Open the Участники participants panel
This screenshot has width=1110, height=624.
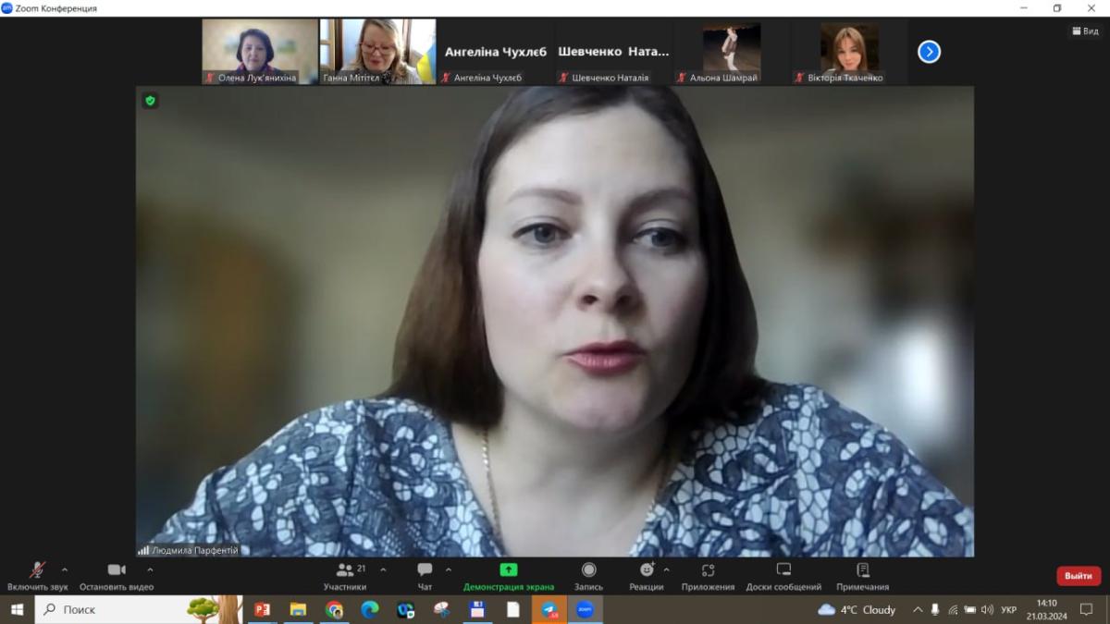(x=345, y=576)
